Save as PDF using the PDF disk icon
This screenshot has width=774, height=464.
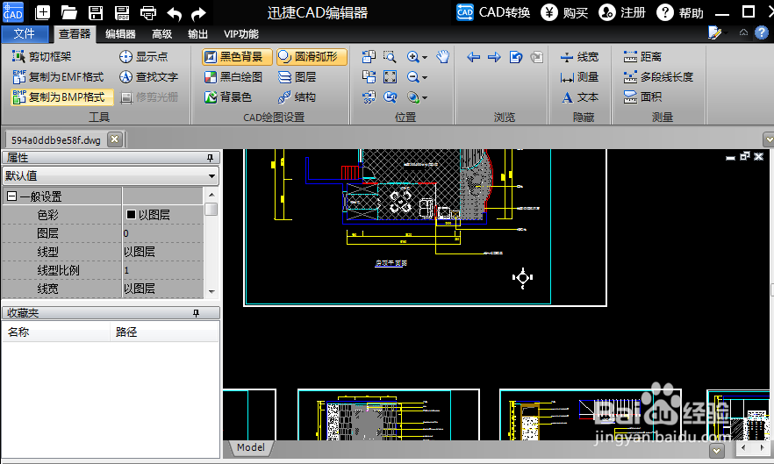click(121, 13)
